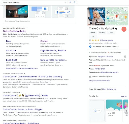The image size is (129, 124).
Task: Open dropdown arrow next to clairecarlilemarketing.com URL
Action: click(26, 28)
